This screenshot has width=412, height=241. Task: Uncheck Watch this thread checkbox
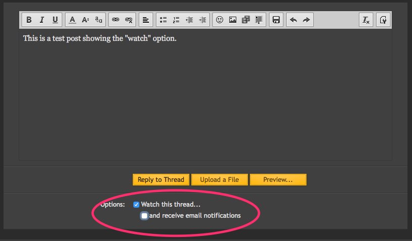pos(136,205)
